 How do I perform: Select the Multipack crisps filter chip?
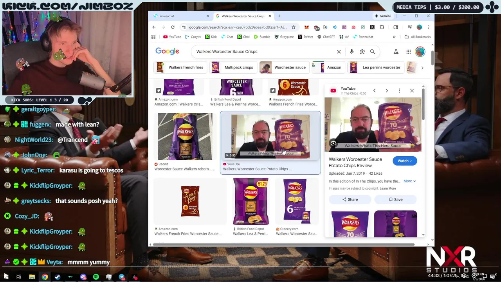[232, 67]
